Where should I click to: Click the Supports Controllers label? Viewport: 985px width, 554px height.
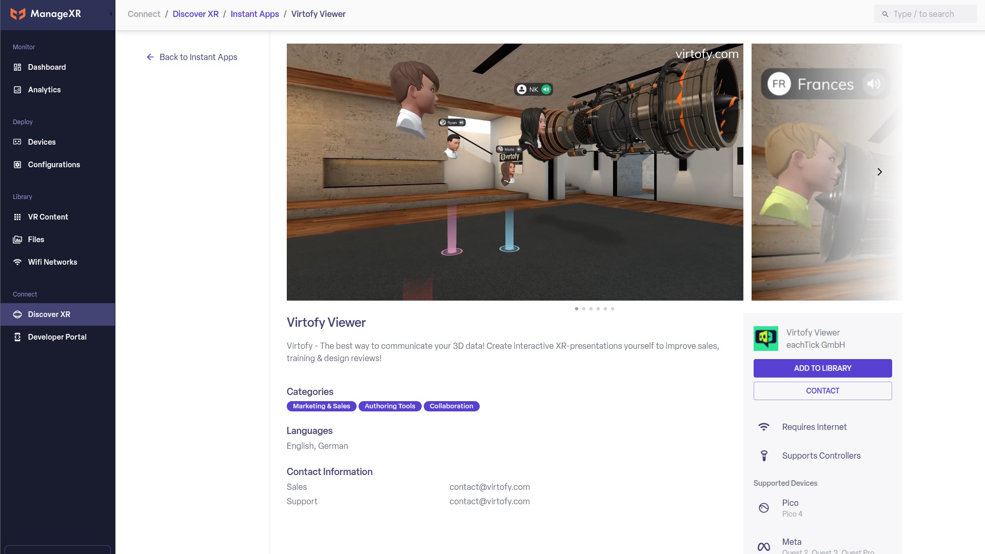pyautogui.click(x=821, y=456)
